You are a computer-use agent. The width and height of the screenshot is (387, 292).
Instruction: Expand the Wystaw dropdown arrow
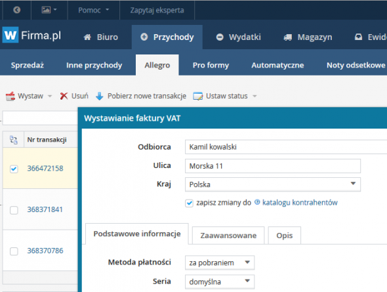click(x=50, y=96)
